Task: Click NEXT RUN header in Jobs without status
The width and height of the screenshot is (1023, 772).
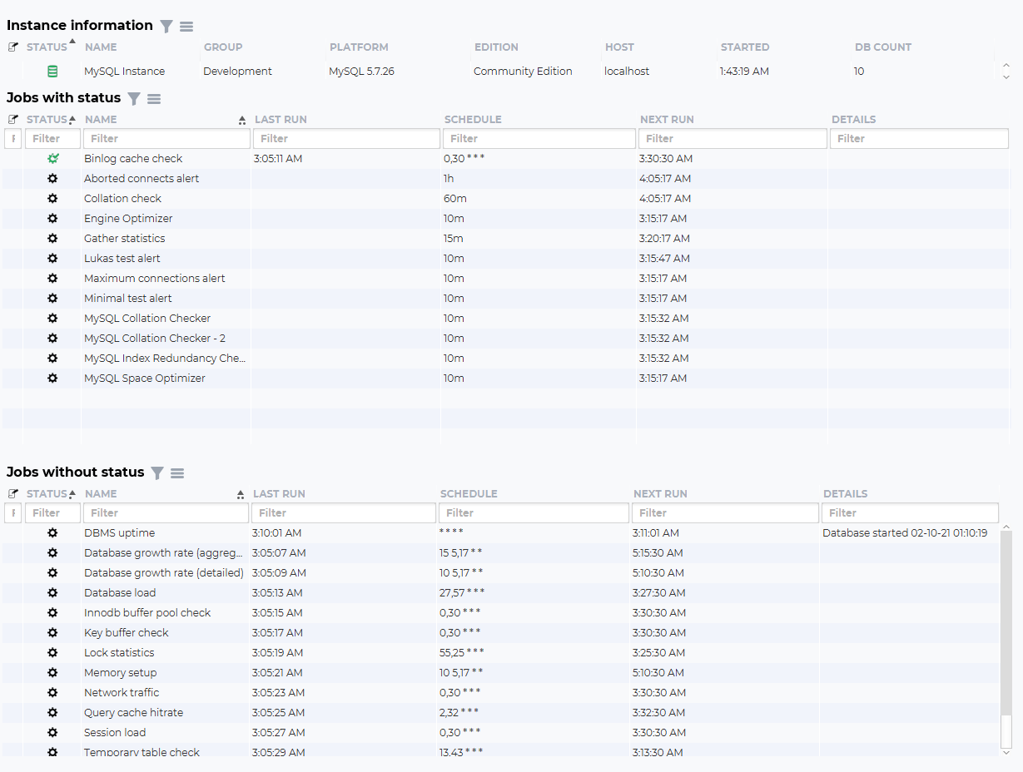Action: pyautogui.click(x=660, y=494)
